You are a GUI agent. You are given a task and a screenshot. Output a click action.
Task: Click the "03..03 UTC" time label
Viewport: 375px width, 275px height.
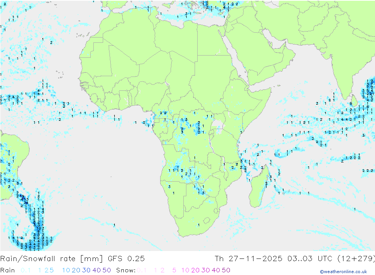[310, 259]
